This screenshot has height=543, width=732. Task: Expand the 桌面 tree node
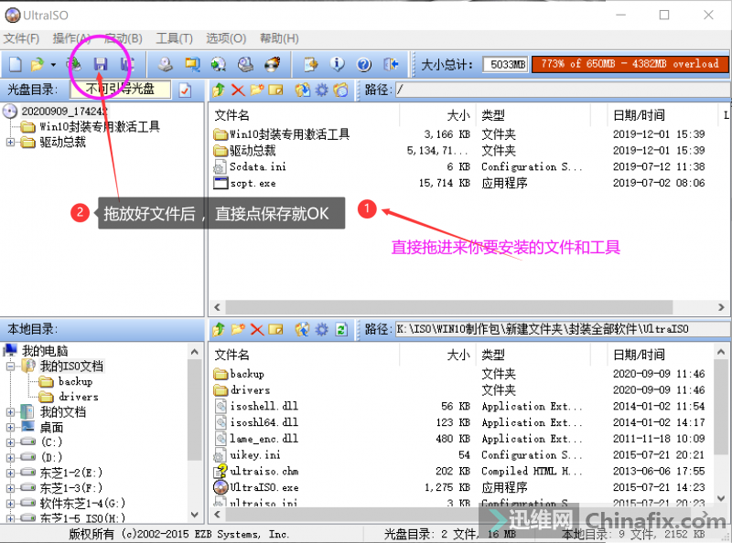click(10, 427)
